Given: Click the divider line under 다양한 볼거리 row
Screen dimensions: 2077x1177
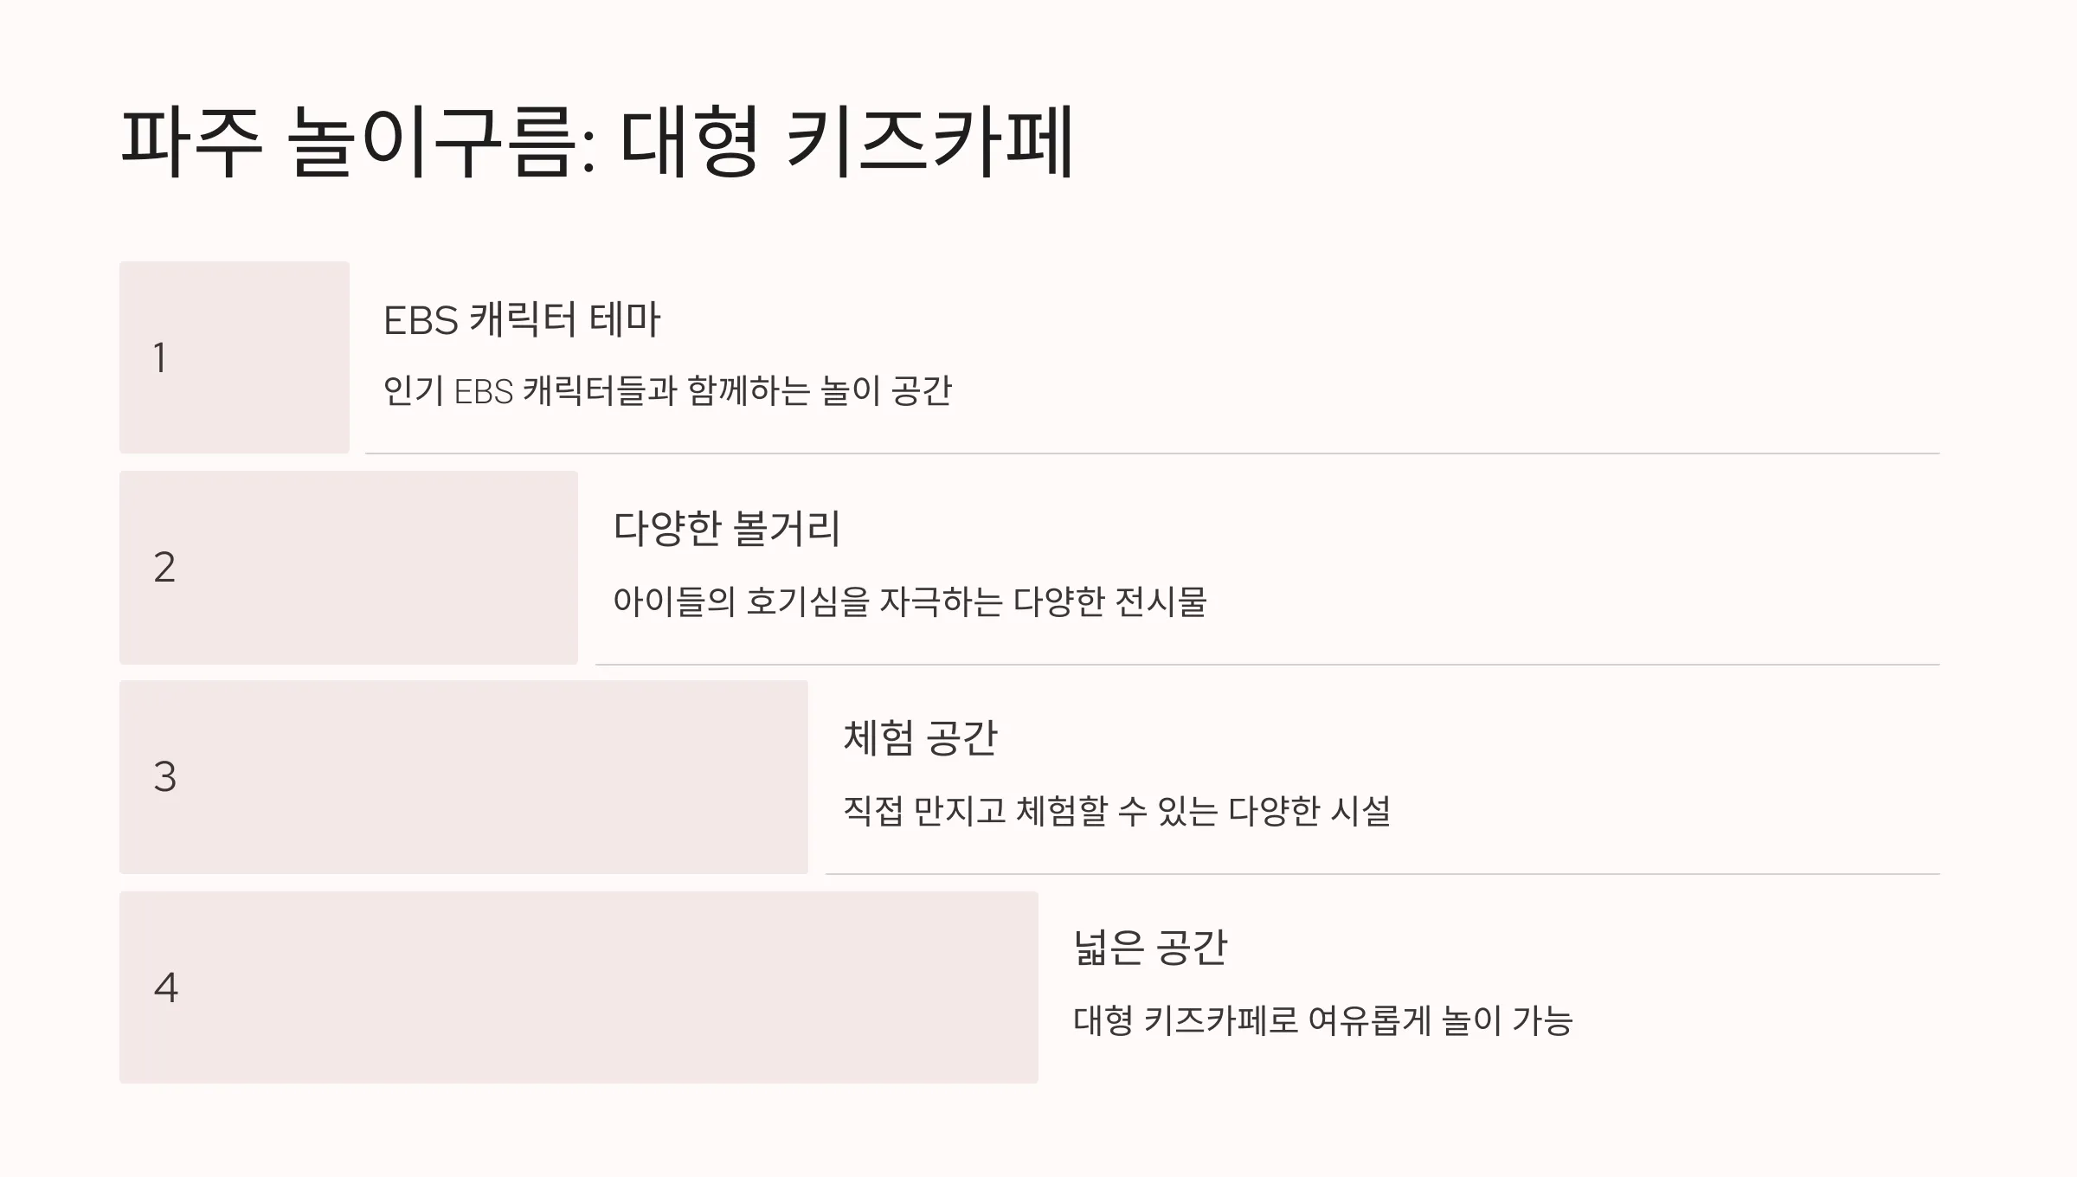Looking at the screenshot, I should 1268,665.
